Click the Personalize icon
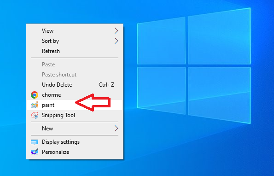This screenshot has height=176, width=274. point(35,152)
